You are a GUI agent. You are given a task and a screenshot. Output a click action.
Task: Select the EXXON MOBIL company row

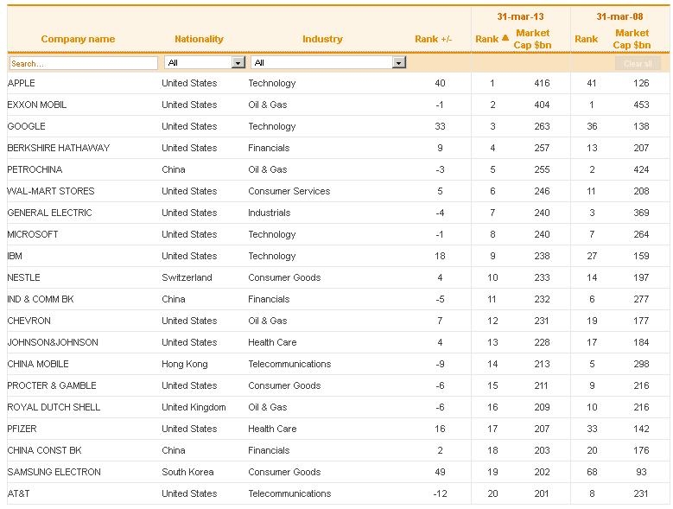[338, 105]
